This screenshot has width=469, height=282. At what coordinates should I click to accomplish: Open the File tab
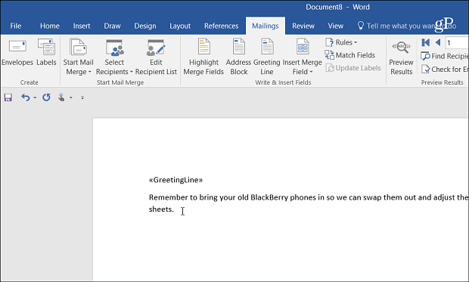click(16, 26)
